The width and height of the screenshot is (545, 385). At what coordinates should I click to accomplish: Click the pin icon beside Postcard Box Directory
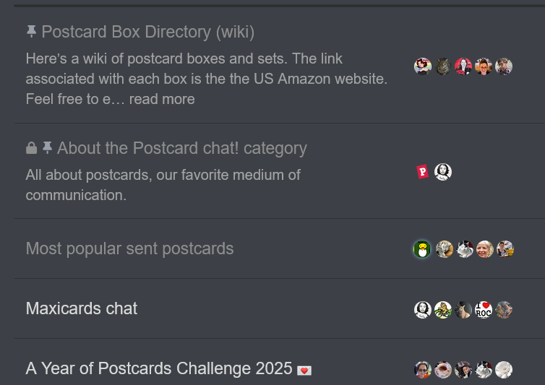[x=31, y=31]
